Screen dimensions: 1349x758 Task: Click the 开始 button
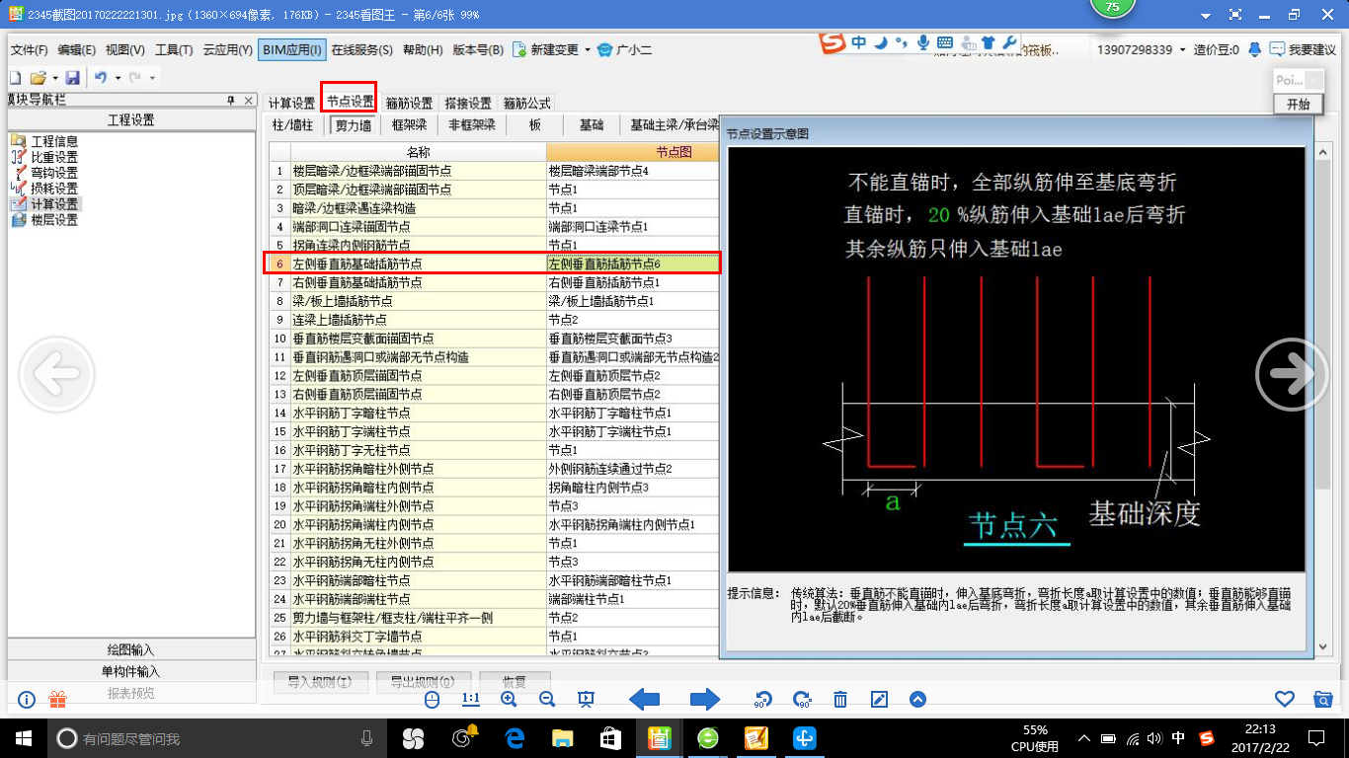[1299, 104]
